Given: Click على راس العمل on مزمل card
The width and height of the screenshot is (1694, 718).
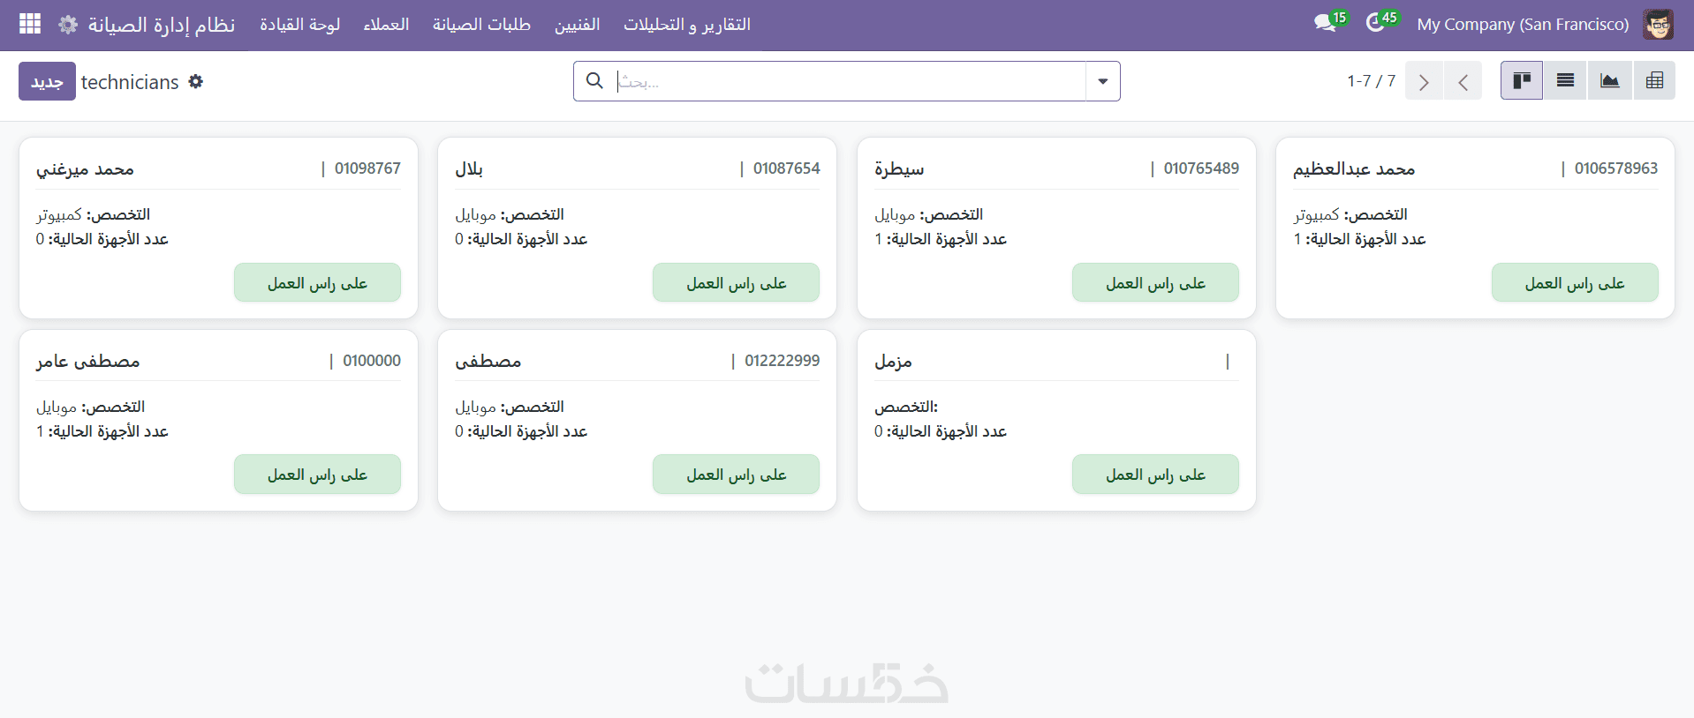Looking at the screenshot, I should 1155,475.
